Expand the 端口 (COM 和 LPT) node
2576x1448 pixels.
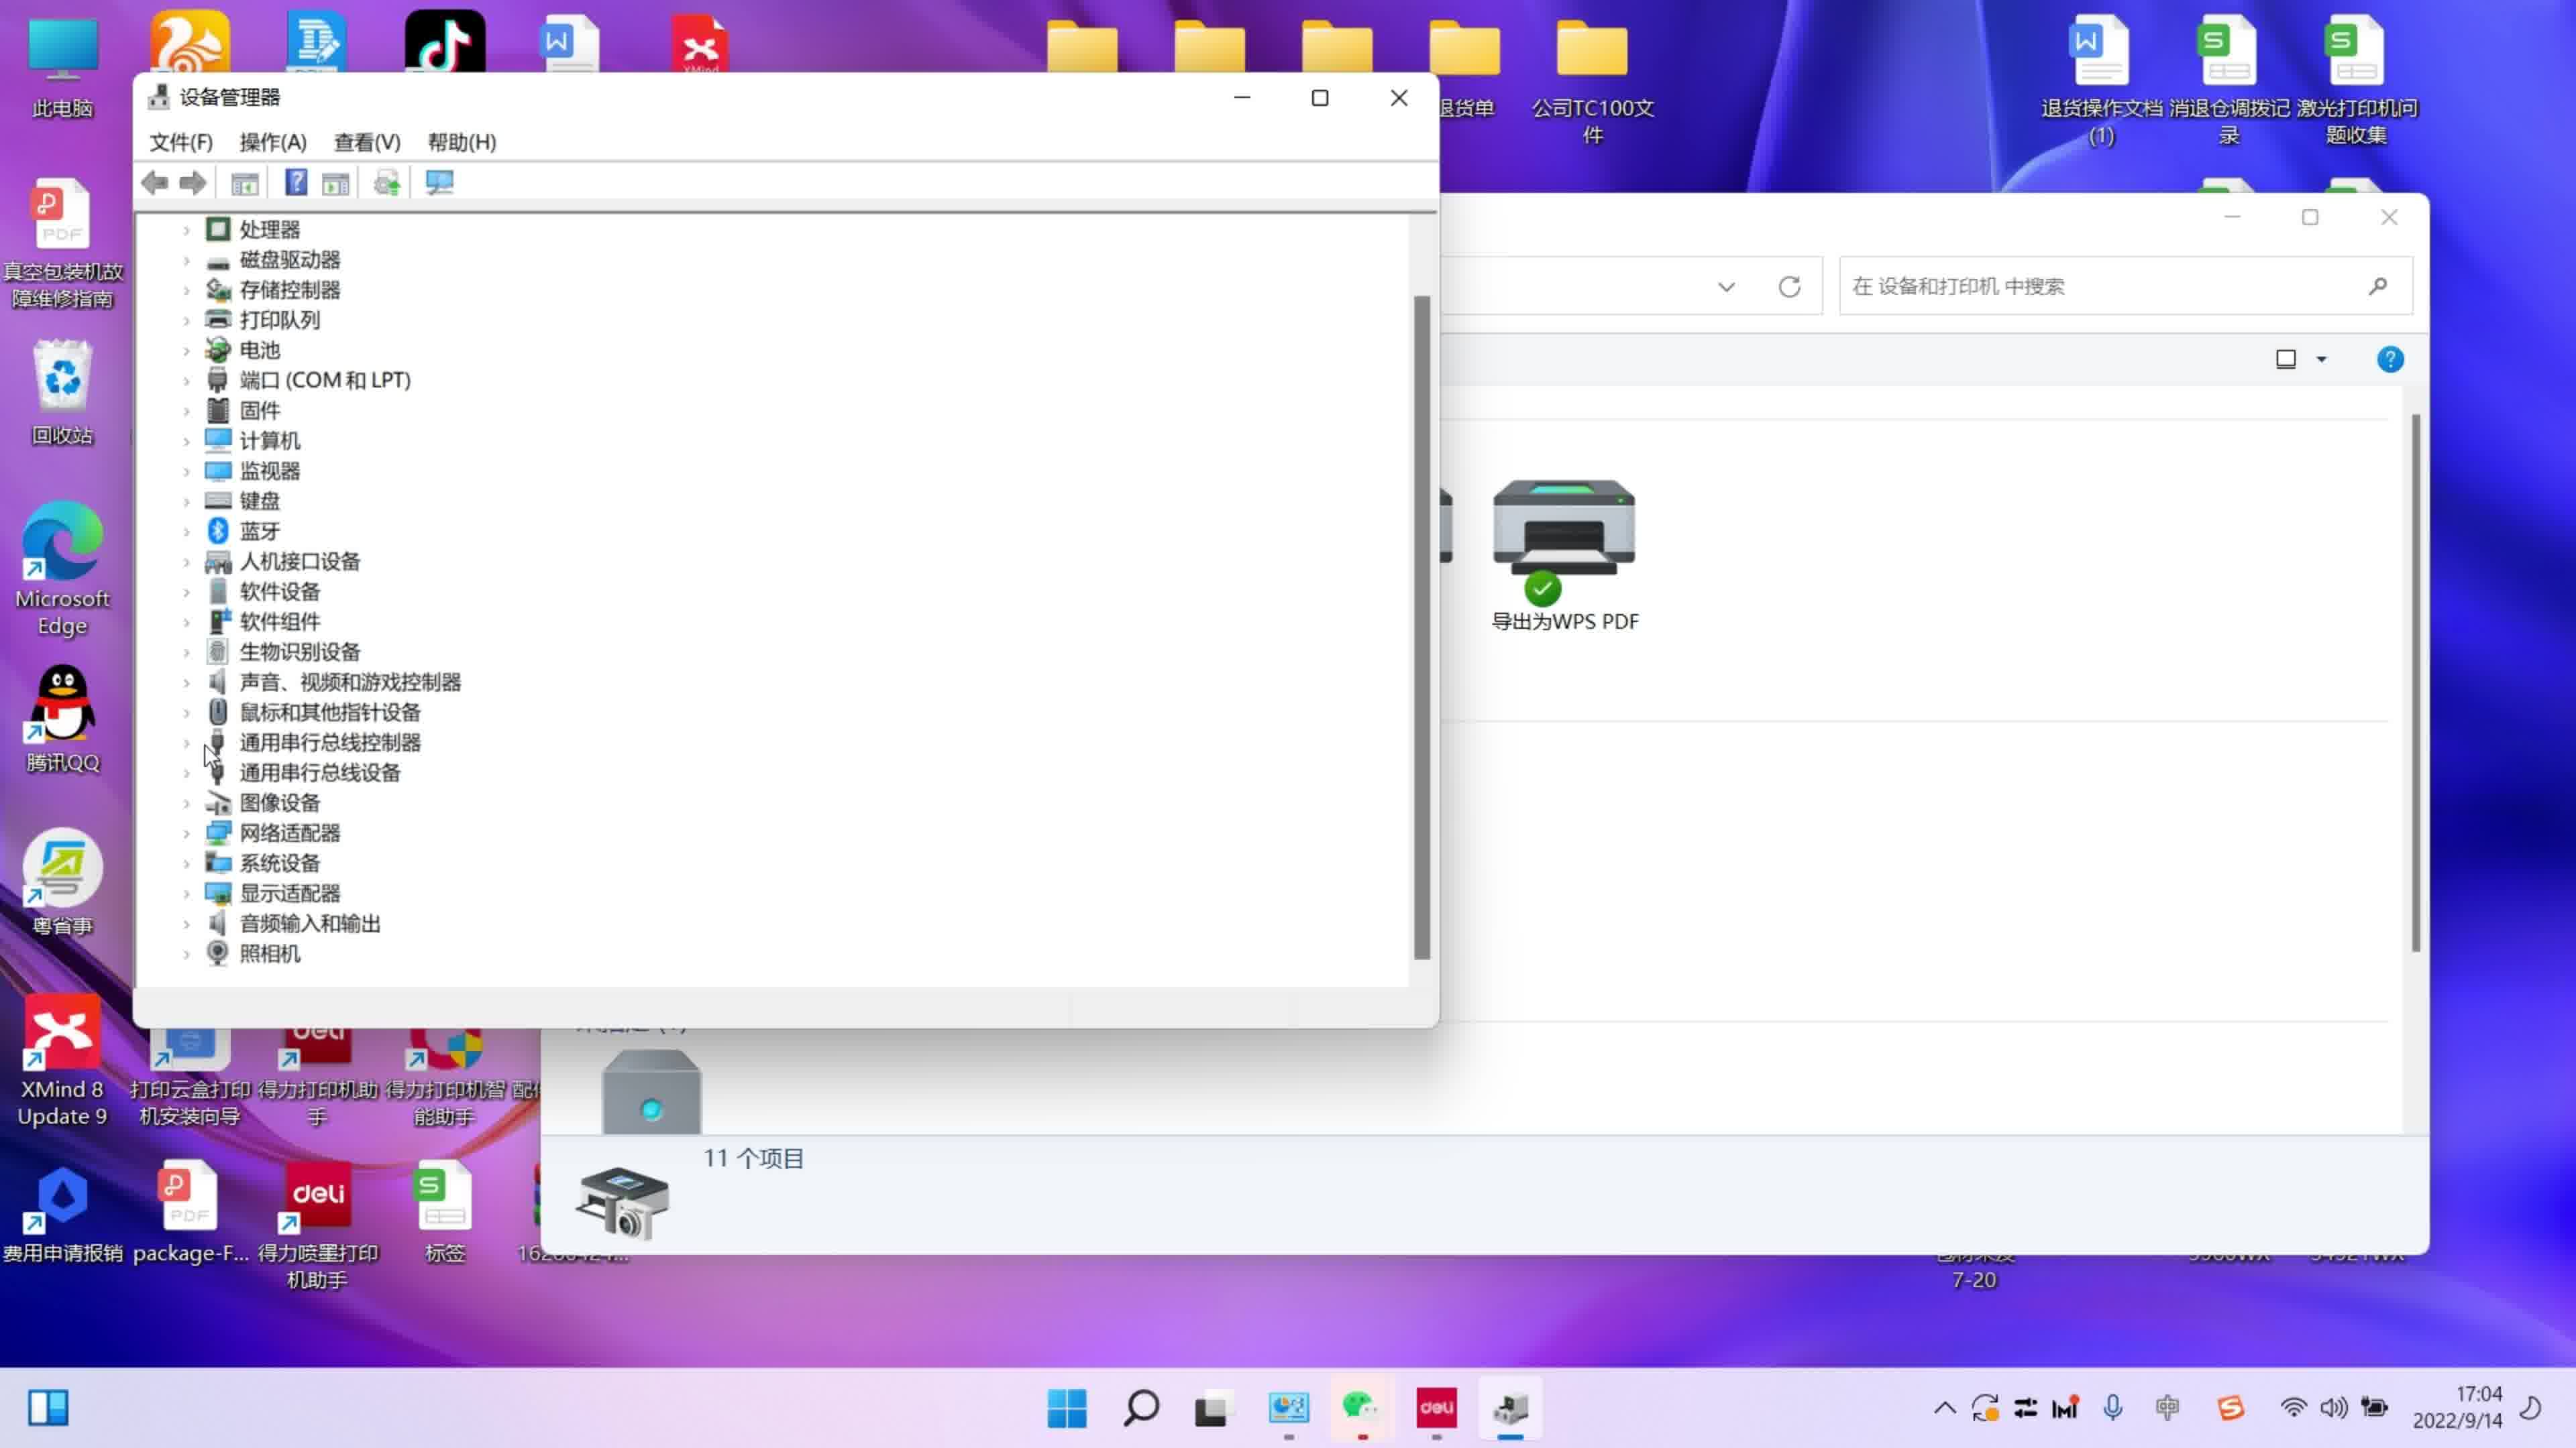[x=186, y=381]
